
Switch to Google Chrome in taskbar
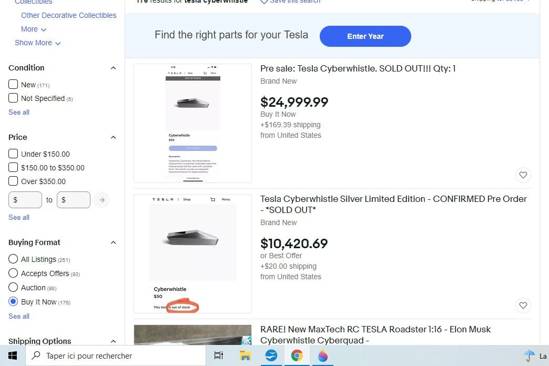pyautogui.click(x=297, y=356)
